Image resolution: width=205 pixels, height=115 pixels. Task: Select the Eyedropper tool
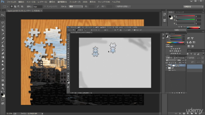click(x=3, y=34)
